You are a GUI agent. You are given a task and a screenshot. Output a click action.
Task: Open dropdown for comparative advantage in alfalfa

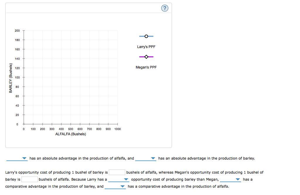coord(115,187)
